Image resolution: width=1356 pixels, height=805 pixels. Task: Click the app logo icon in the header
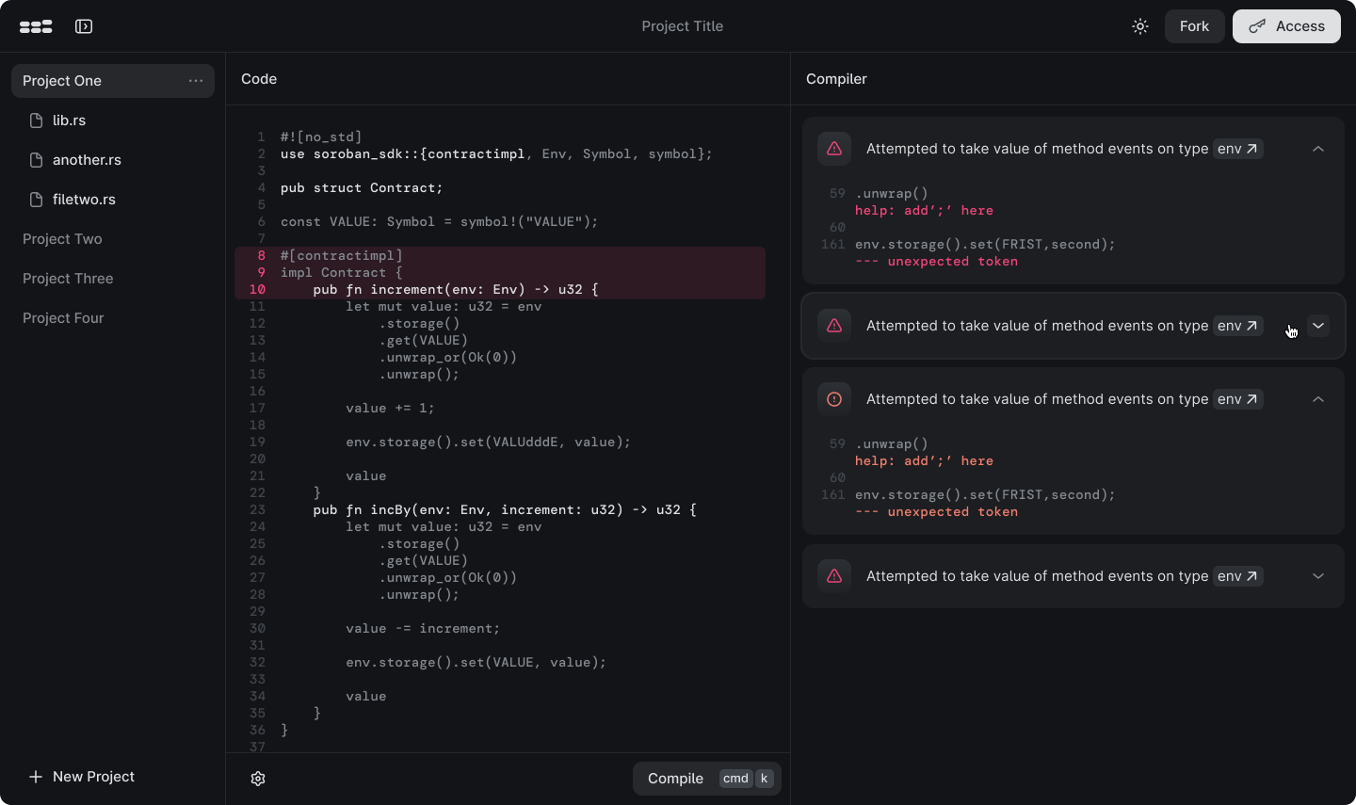tap(36, 26)
